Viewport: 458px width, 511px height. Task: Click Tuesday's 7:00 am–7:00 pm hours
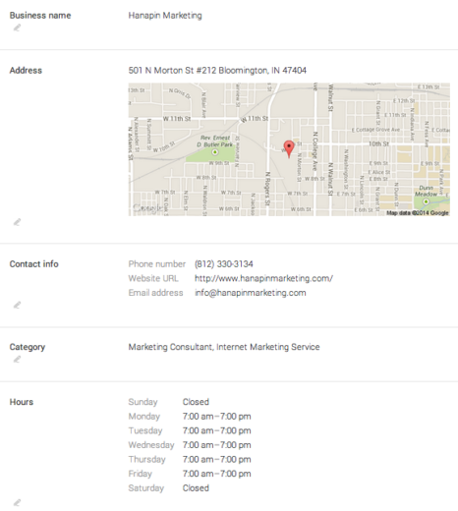coord(216,430)
